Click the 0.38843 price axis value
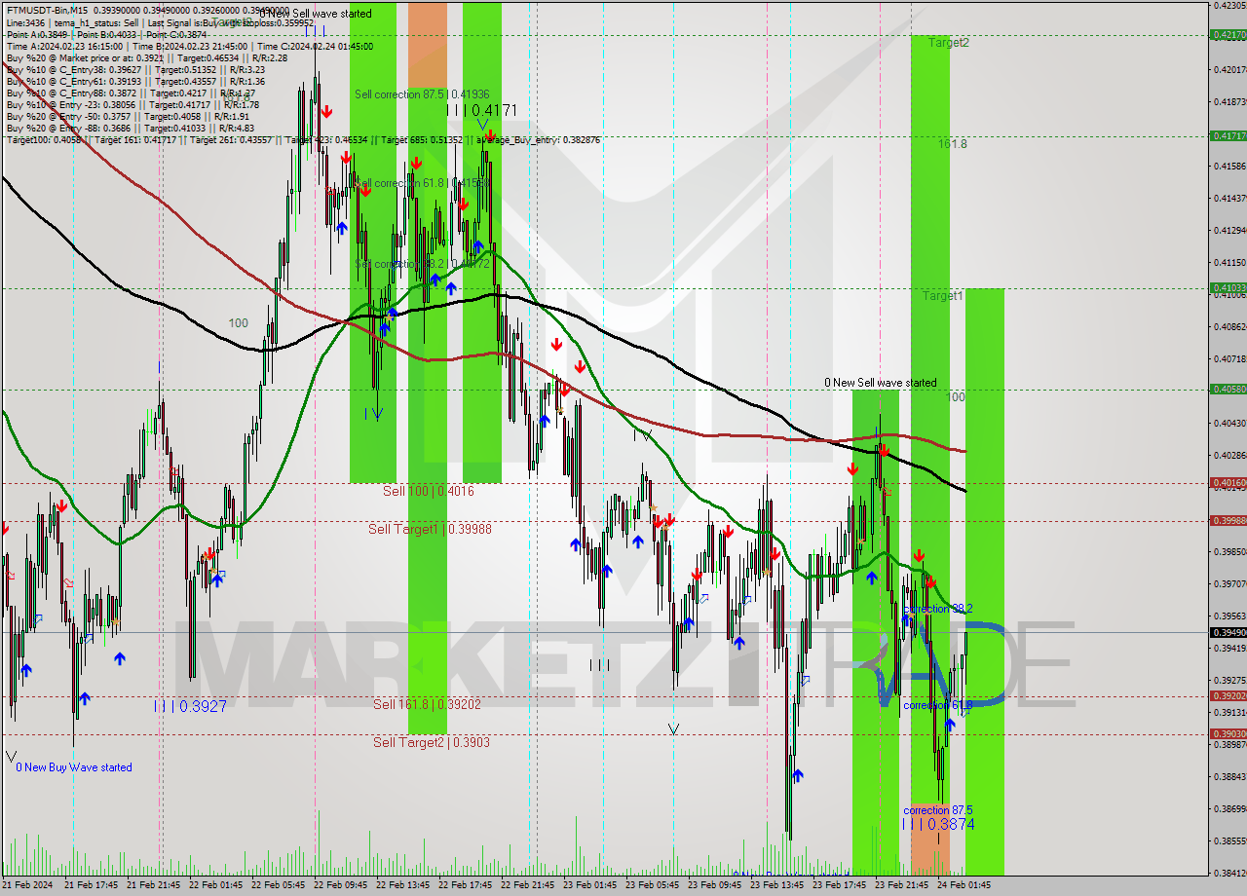Image resolution: width=1247 pixels, height=896 pixels. click(1229, 777)
